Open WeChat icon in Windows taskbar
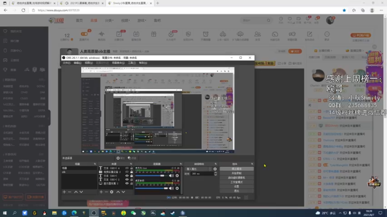This screenshot has height=217, width=387. pyautogui.click(x=134, y=213)
